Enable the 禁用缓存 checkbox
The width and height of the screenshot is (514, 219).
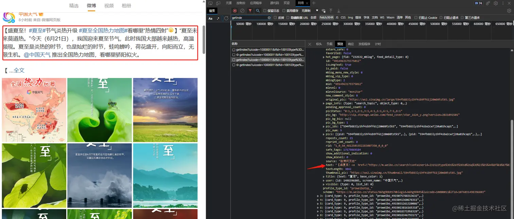click(x=284, y=11)
